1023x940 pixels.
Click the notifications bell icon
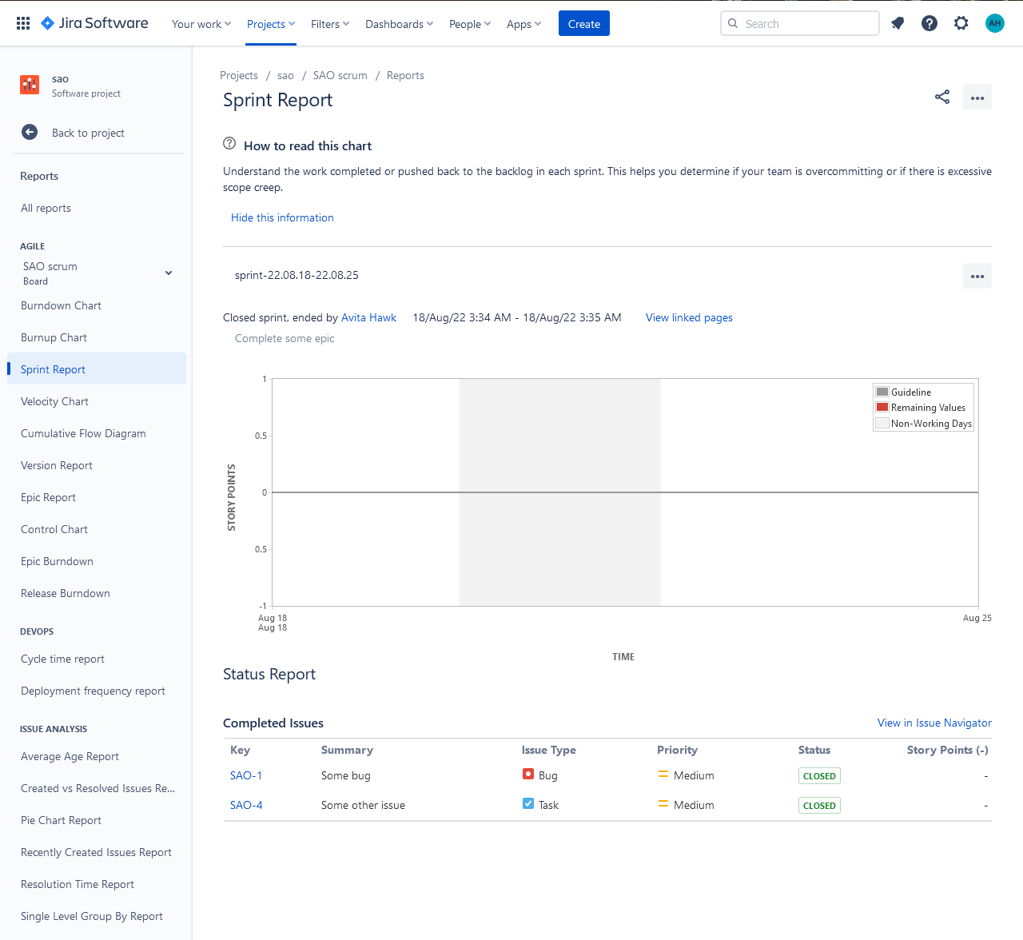click(897, 22)
